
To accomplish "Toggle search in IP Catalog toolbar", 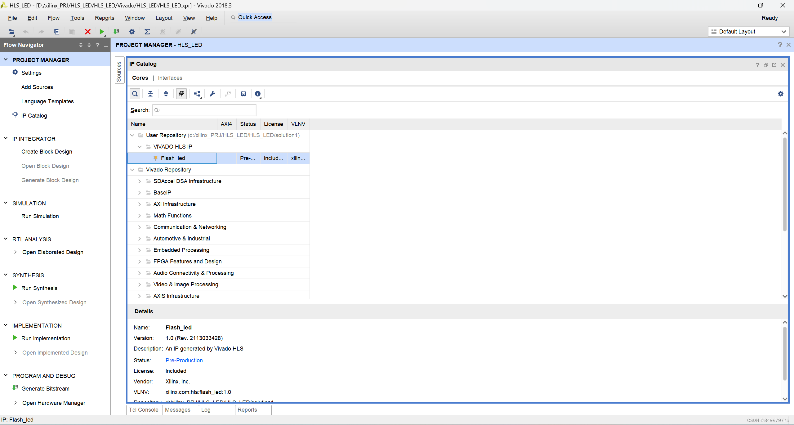I will pyautogui.click(x=135, y=94).
